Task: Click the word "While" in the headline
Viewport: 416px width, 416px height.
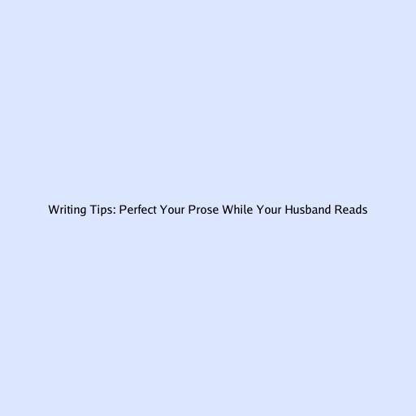Action: coord(237,210)
